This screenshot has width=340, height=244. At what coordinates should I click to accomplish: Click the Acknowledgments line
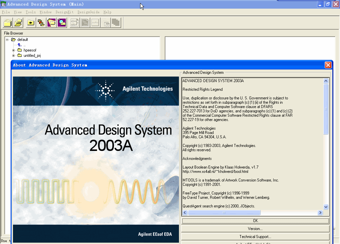coord(197,159)
